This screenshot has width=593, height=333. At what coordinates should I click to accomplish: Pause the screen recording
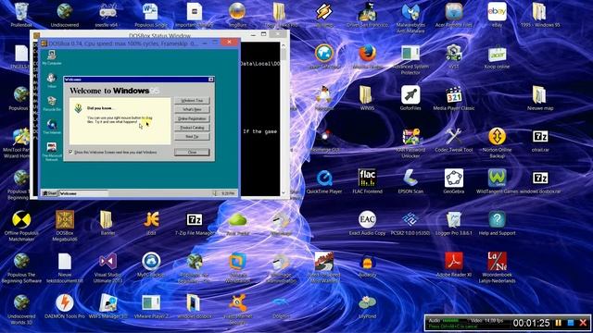(558, 323)
